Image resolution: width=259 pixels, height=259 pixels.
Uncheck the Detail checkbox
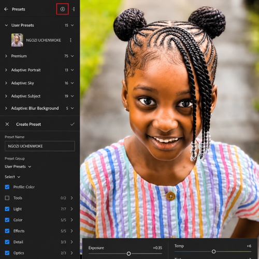[7, 242]
